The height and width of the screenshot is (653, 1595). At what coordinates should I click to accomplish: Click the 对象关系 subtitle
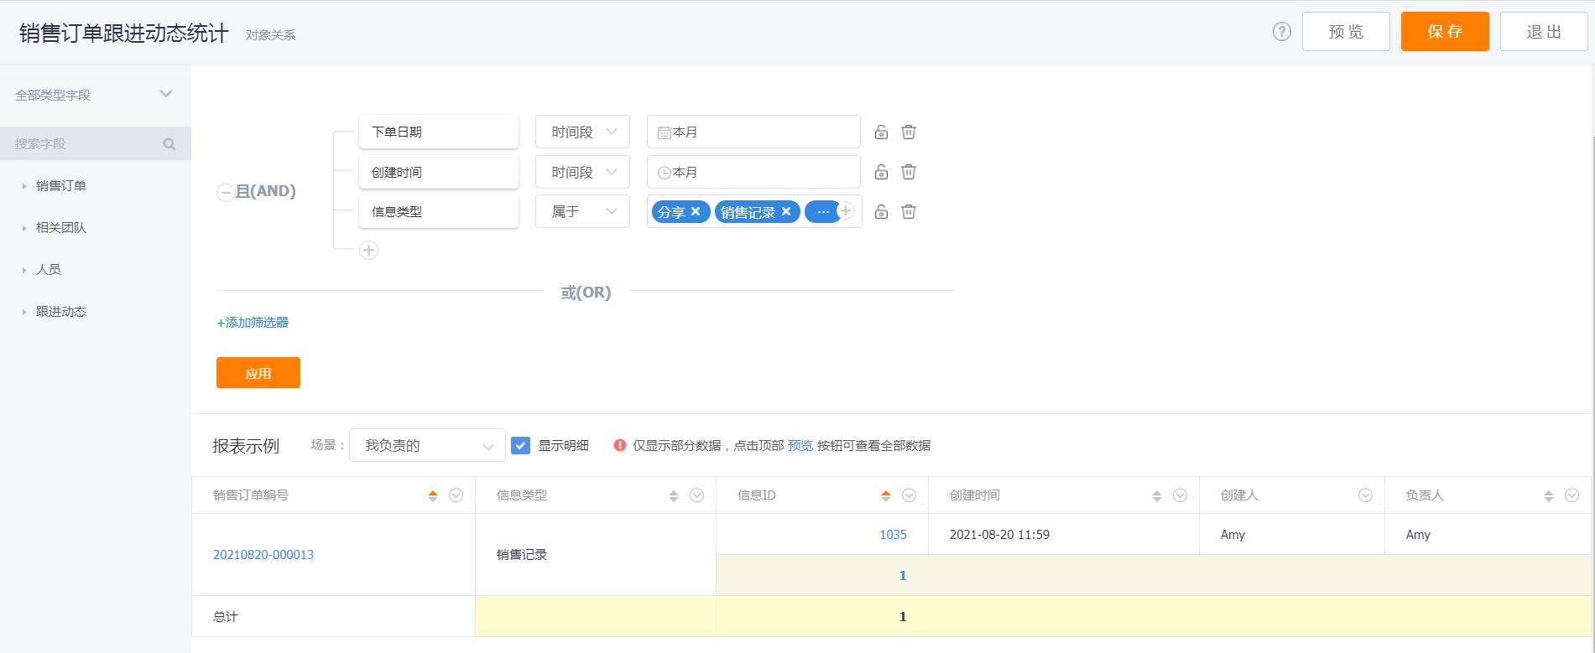point(271,35)
